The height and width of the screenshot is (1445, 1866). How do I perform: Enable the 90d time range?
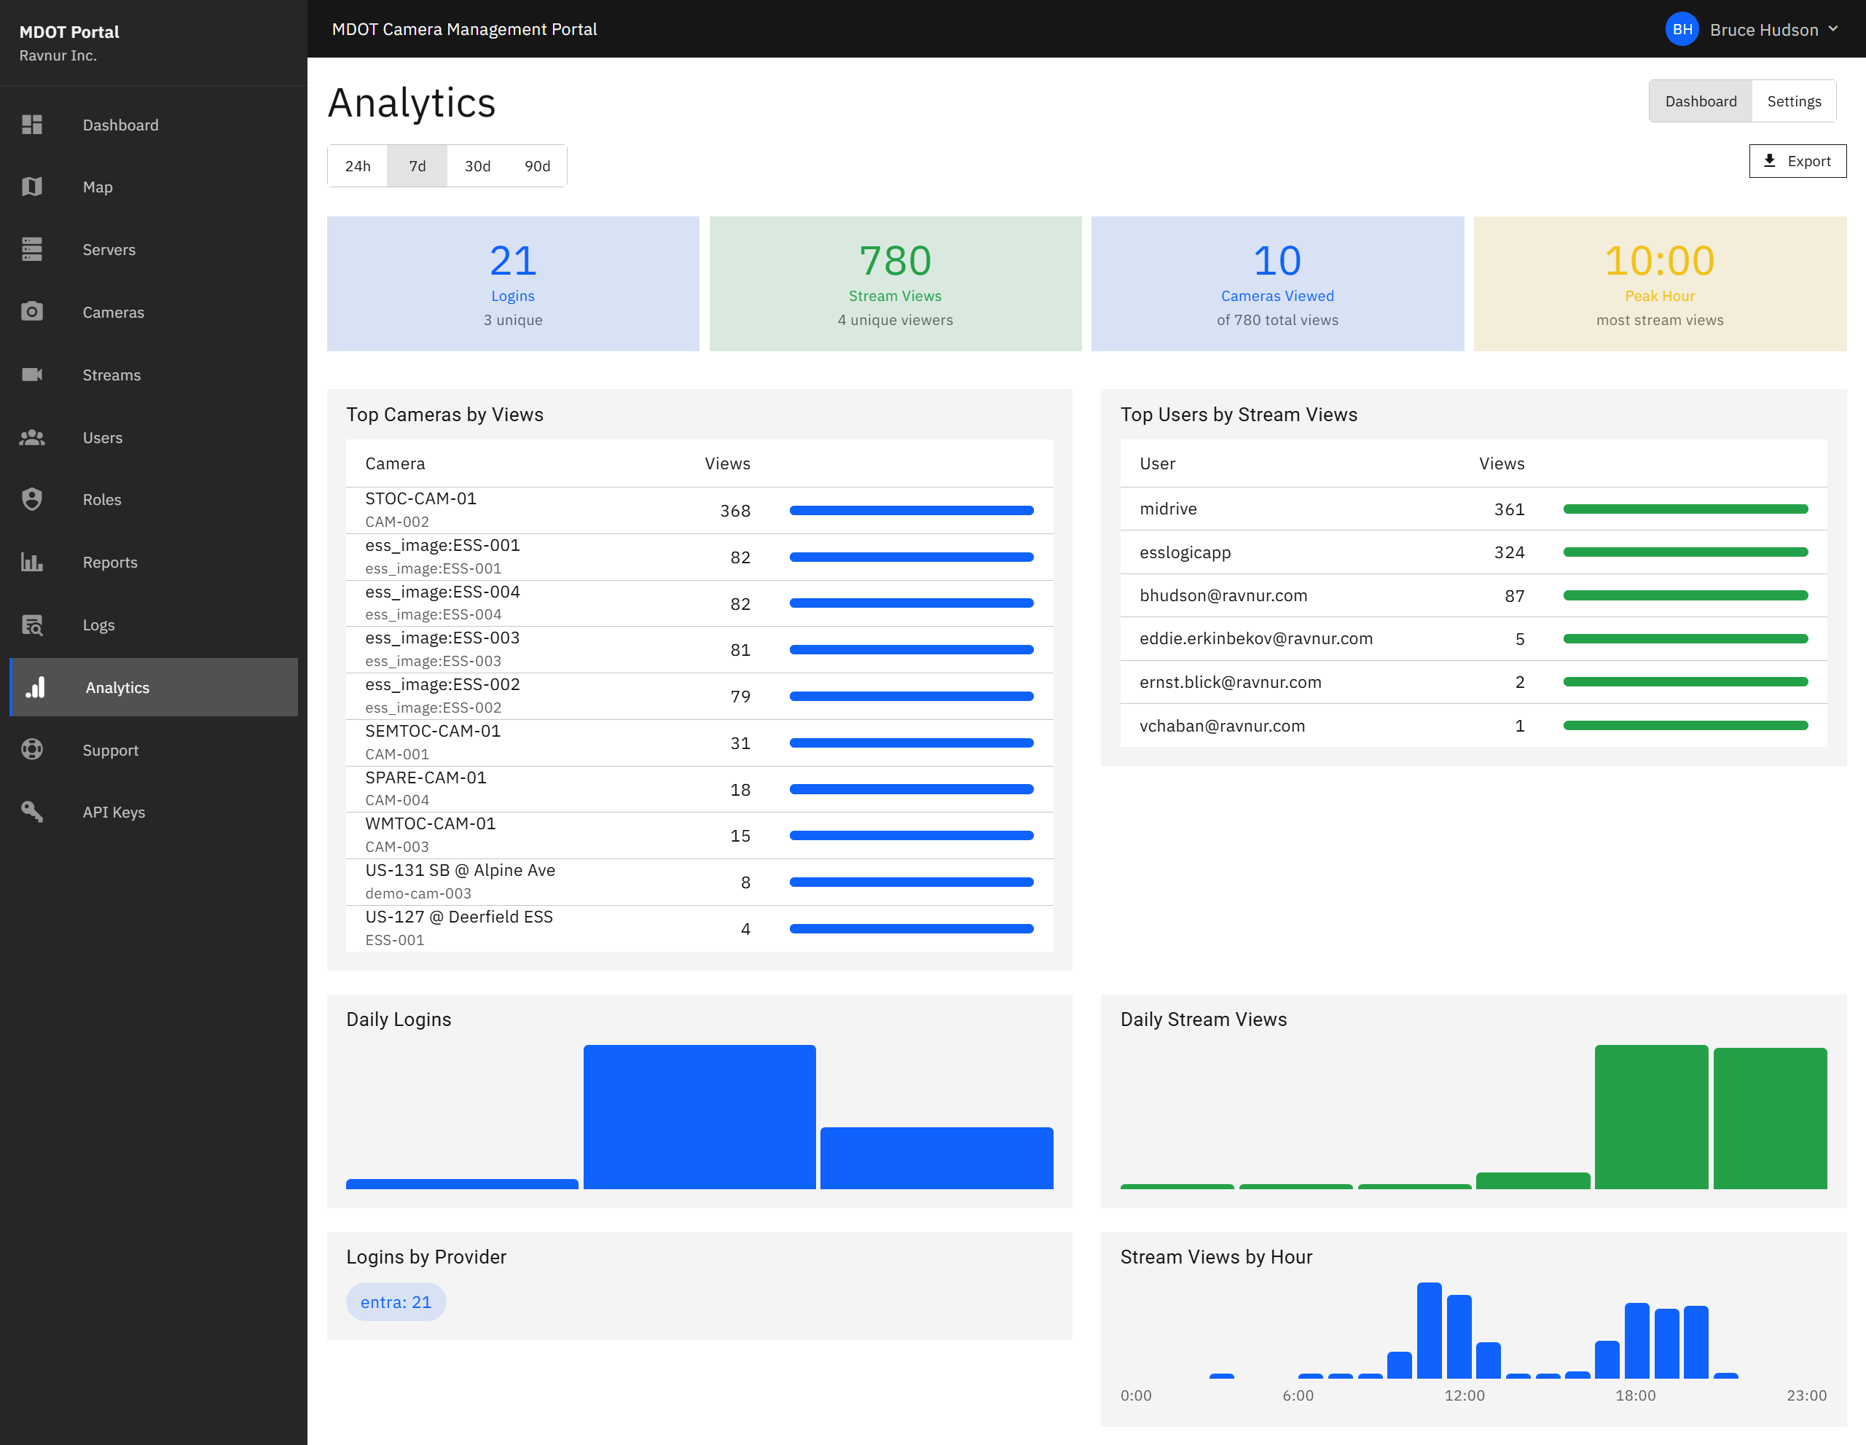click(x=538, y=165)
